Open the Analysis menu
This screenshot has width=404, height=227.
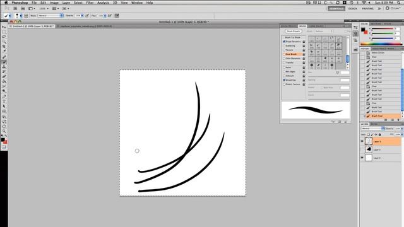point(103,3)
